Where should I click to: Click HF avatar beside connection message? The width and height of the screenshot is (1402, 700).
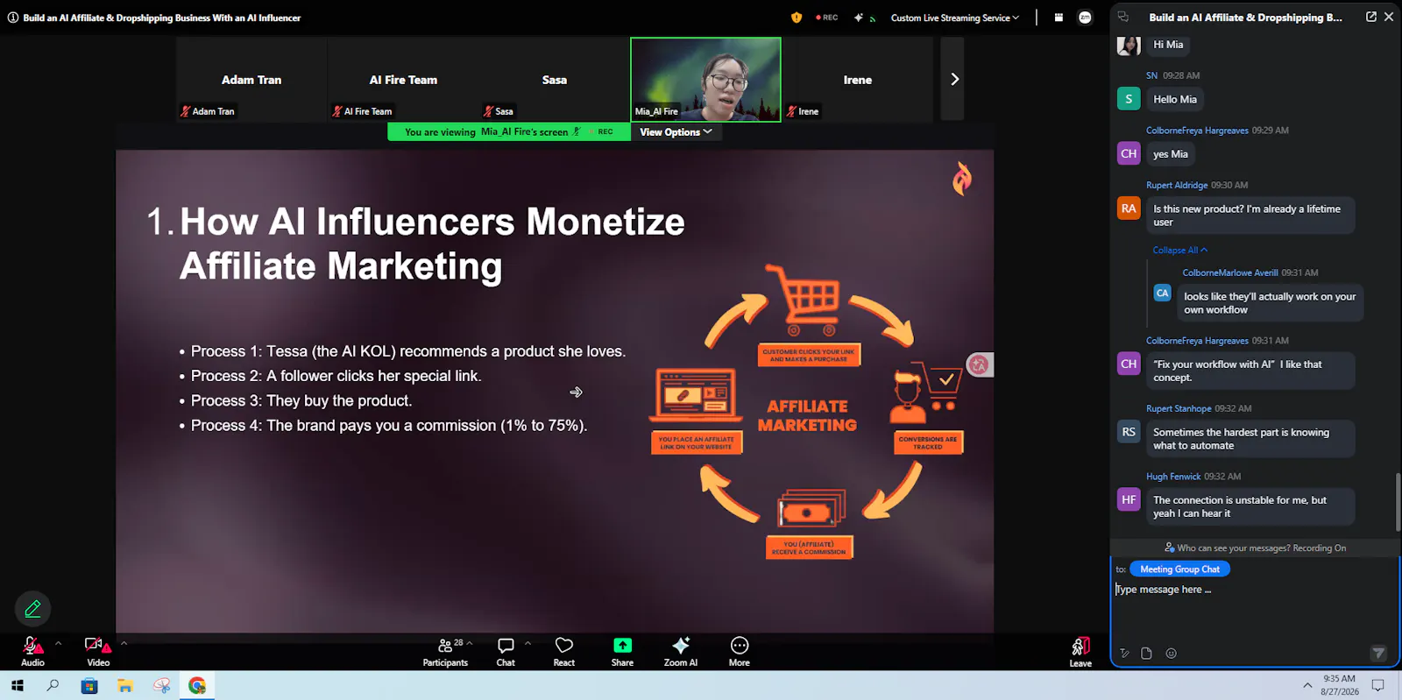click(1129, 499)
